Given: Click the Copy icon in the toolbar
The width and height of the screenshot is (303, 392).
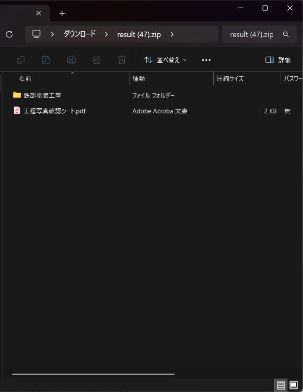Looking at the screenshot, I should tap(21, 60).
